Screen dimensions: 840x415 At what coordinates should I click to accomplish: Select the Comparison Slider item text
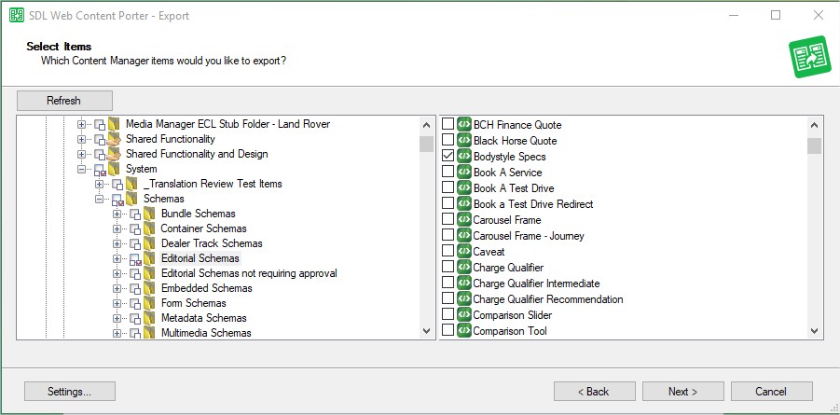pos(512,314)
